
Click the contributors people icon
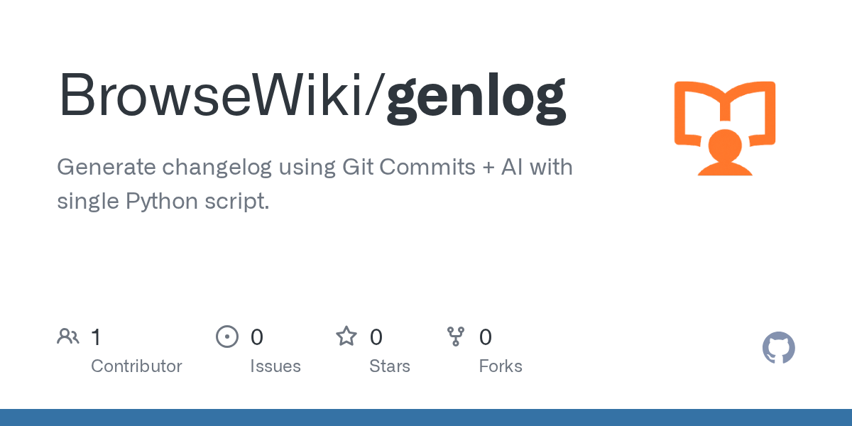point(68,337)
